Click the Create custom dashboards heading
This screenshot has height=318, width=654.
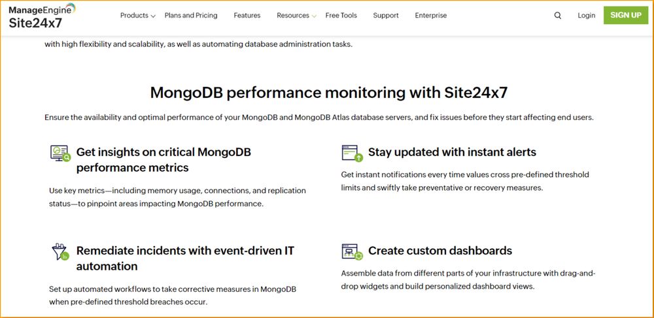440,251
